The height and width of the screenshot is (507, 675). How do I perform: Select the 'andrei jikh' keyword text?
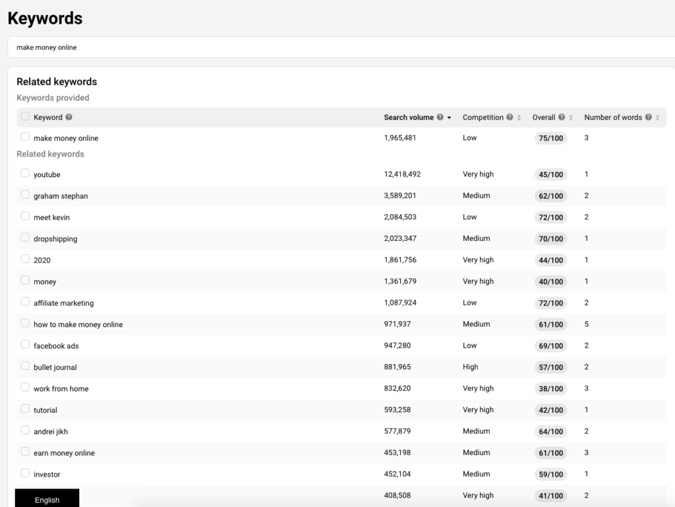point(51,432)
